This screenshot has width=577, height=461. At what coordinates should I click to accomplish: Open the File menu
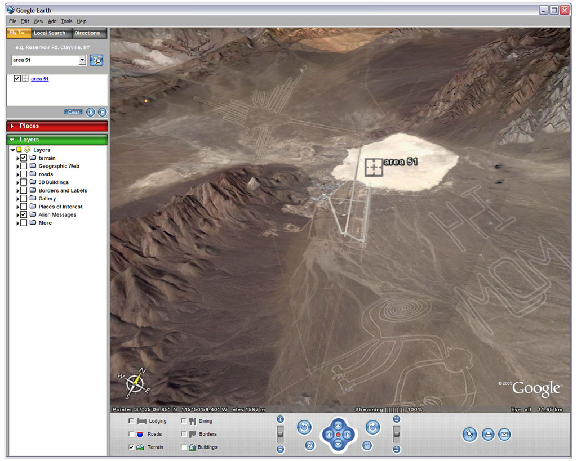[12, 21]
